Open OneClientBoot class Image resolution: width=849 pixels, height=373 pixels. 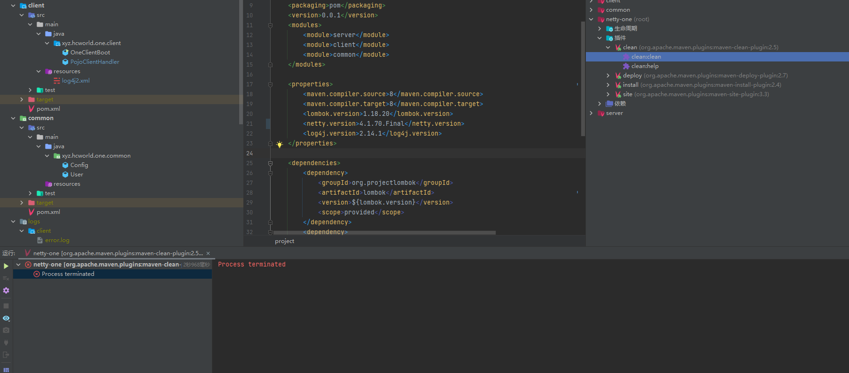pyautogui.click(x=90, y=53)
